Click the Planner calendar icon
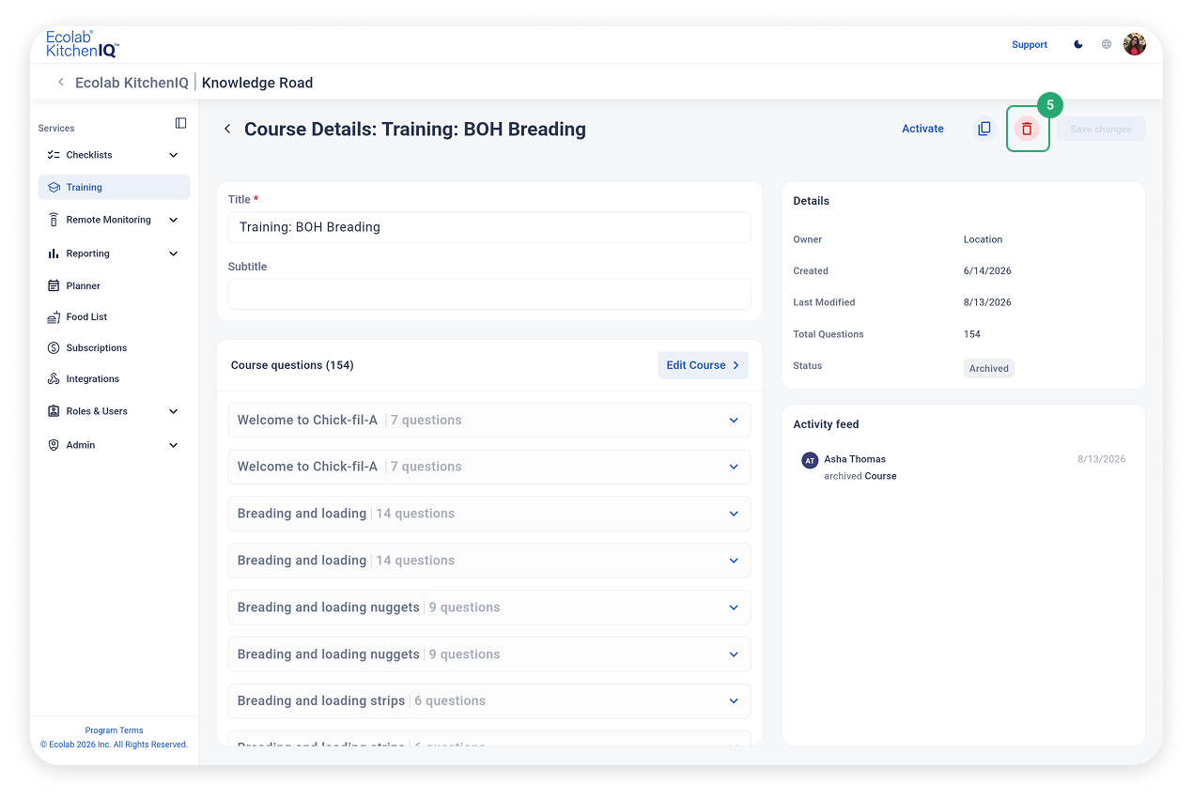This screenshot has width=1193, height=799. click(54, 285)
